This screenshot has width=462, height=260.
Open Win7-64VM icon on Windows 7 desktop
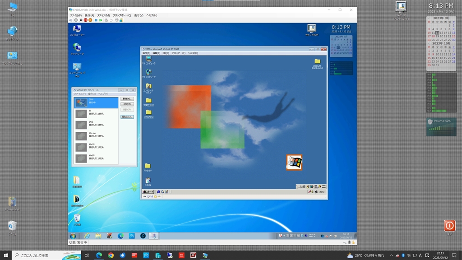[x=311, y=30]
